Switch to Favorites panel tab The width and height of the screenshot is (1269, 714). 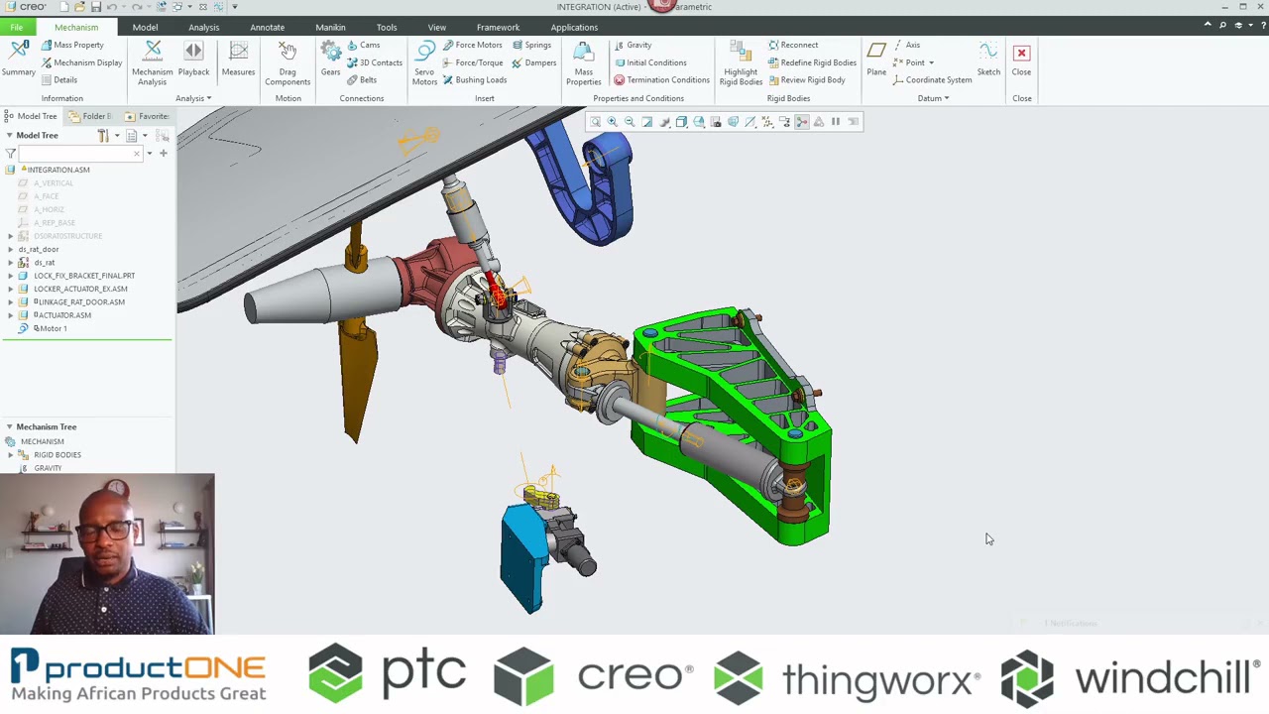pyautogui.click(x=146, y=116)
